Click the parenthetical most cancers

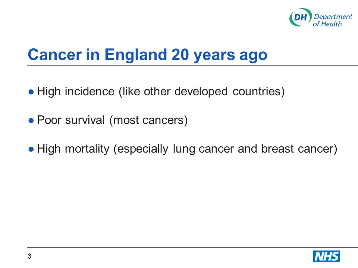(148, 120)
